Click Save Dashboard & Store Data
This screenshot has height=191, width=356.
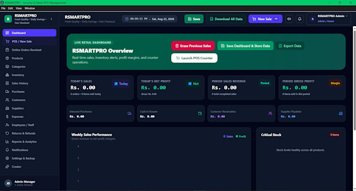pyautogui.click(x=246, y=46)
